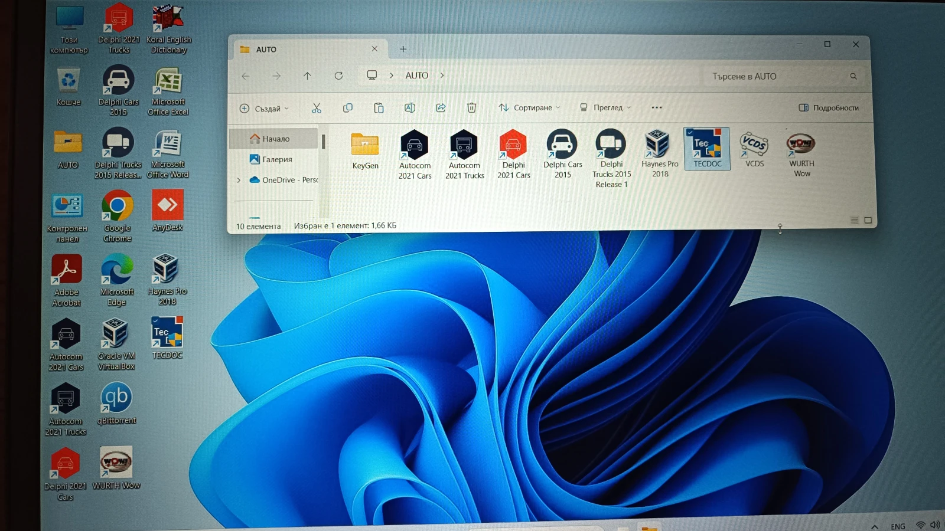
Task: Click the Share icon in toolbar
Action: tap(441, 108)
